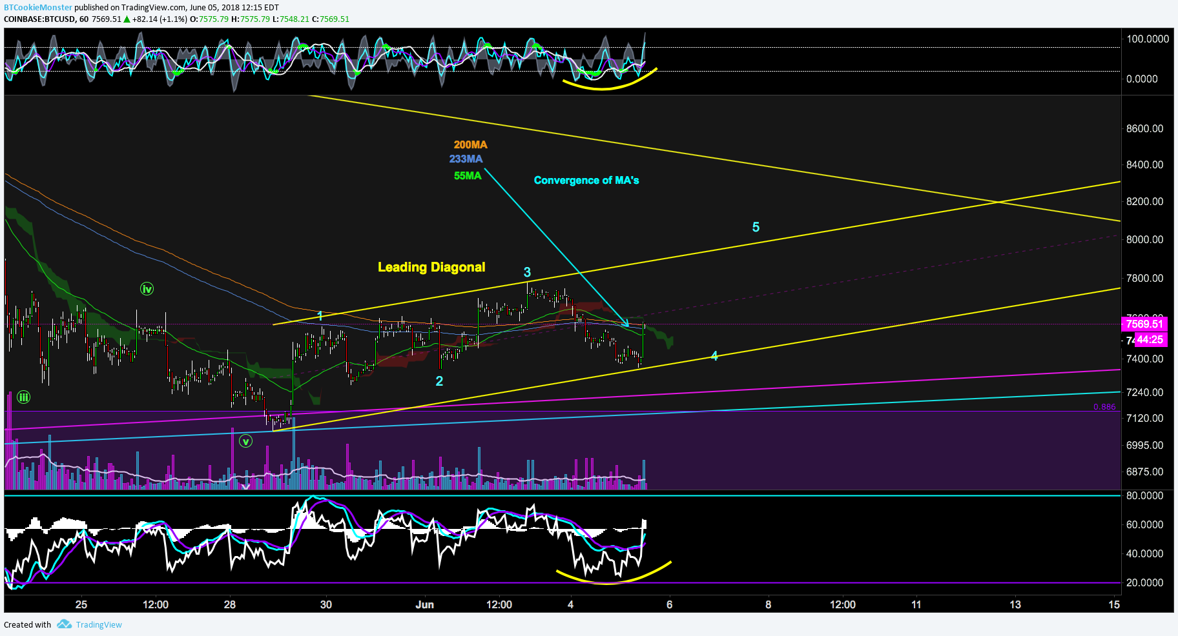Click the 7120.00 price axis label

1144,418
